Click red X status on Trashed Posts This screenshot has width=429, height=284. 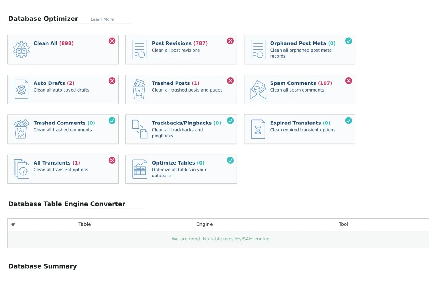point(231,81)
